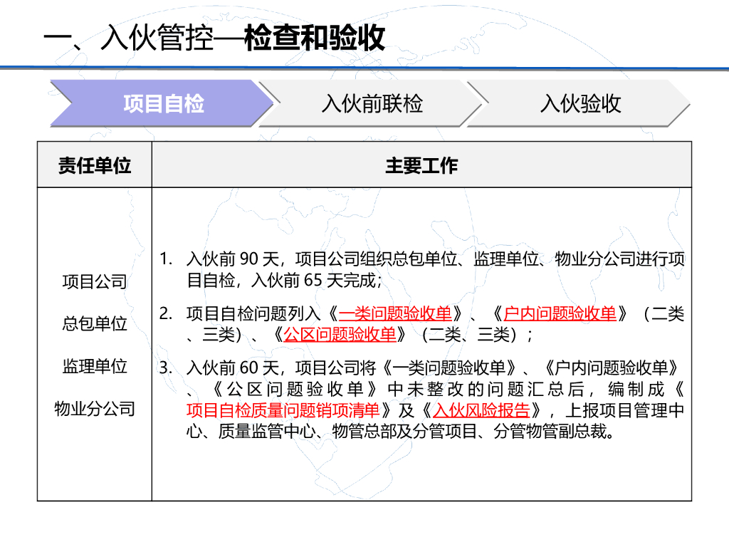729x547 pixels.
Task: Open the 公区问题验收单 red link
Action: pos(340,335)
